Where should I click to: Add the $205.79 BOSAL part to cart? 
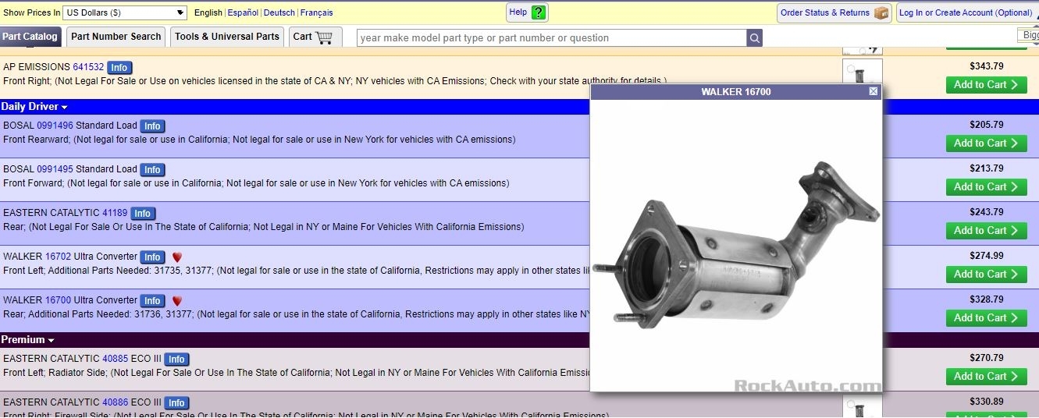[986, 143]
